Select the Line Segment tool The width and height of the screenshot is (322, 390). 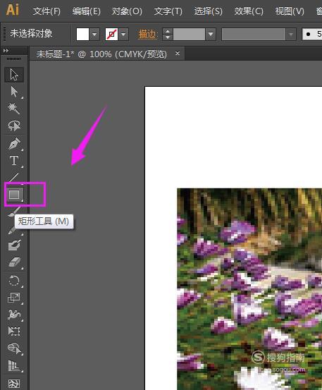[14, 177]
